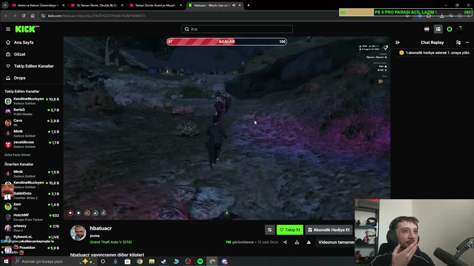This screenshot has height=266, width=474.
Task: Close the Yaman Derste Aneni'ye tab
Action: click(181, 5)
